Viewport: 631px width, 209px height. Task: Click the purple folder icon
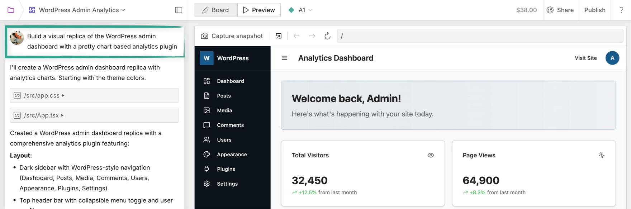pyautogui.click(x=11, y=10)
